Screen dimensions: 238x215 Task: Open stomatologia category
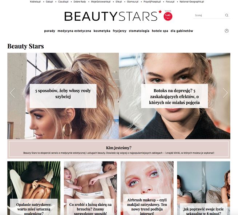point(139,31)
